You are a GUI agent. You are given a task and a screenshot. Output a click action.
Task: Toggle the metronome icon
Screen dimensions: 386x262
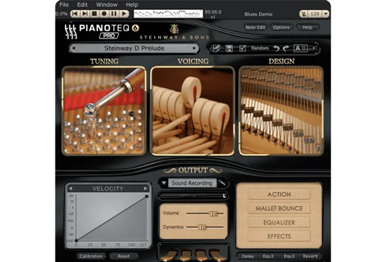point(304,14)
